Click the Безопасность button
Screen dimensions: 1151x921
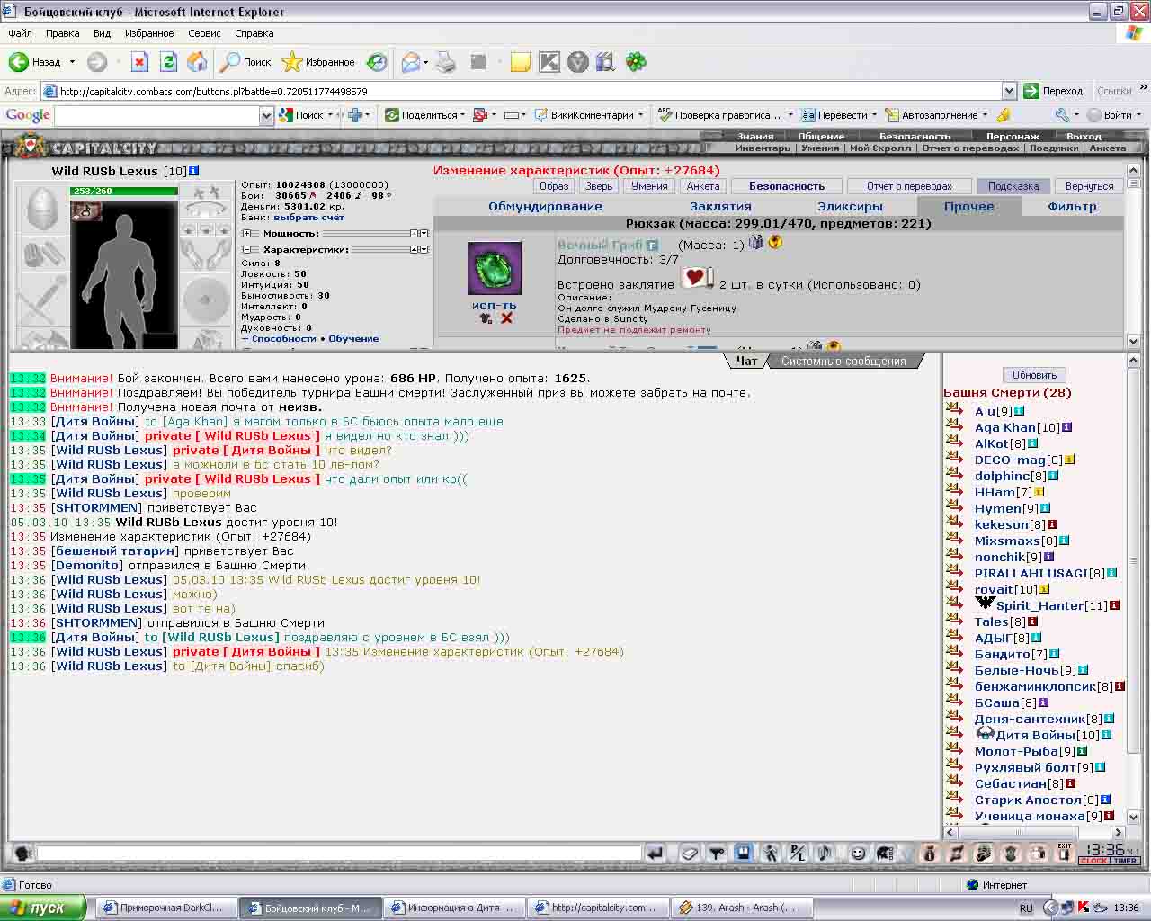[787, 186]
